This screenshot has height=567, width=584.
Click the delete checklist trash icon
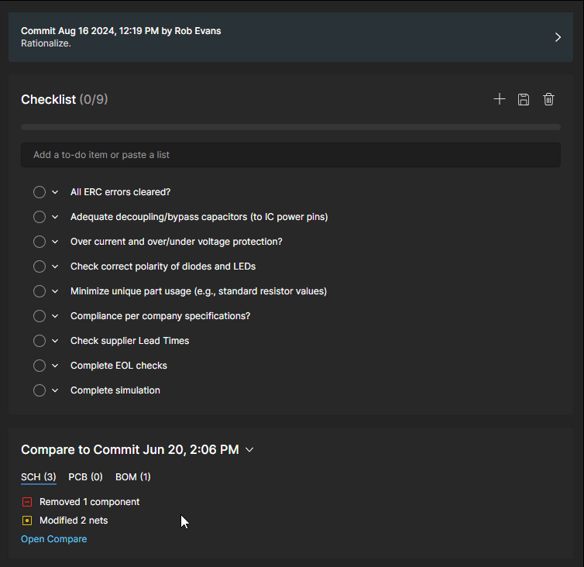[548, 99]
